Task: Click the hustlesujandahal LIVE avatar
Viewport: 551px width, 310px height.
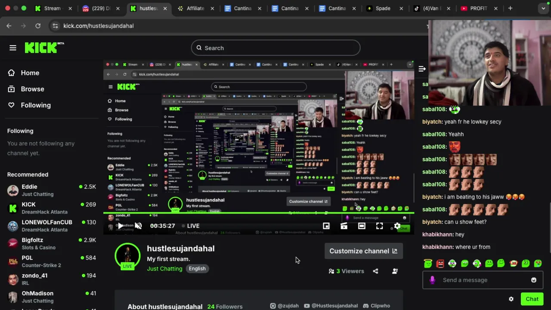Action: click(127, 257)
